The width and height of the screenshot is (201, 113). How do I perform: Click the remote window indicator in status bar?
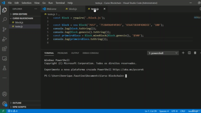[3, 111]
